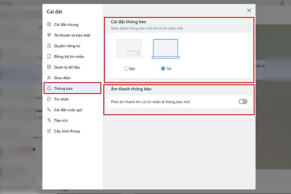Click the phone icon for Cài đặt cuộc gọi
This screenshot has width=291, height=194.
coord(49,109)
